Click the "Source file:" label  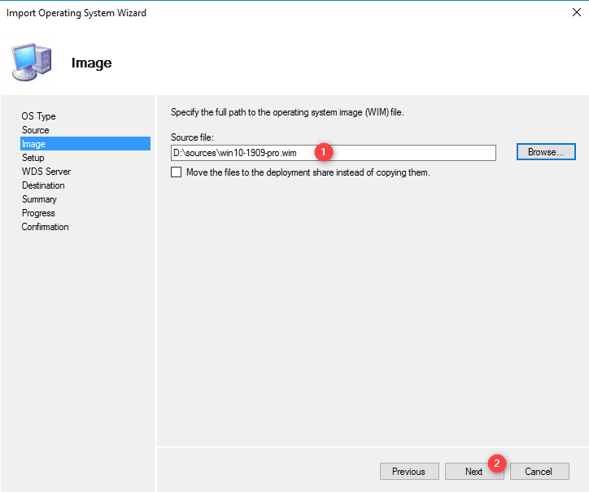coord(192,137)
